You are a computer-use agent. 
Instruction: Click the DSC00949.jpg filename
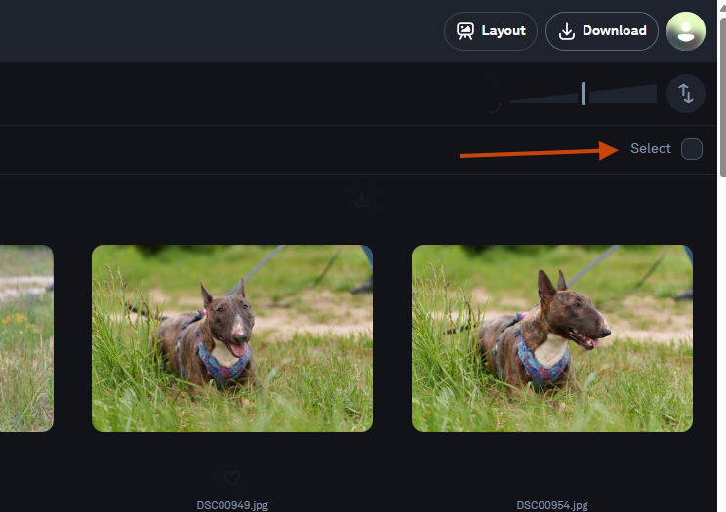click(x=232, y=505)
